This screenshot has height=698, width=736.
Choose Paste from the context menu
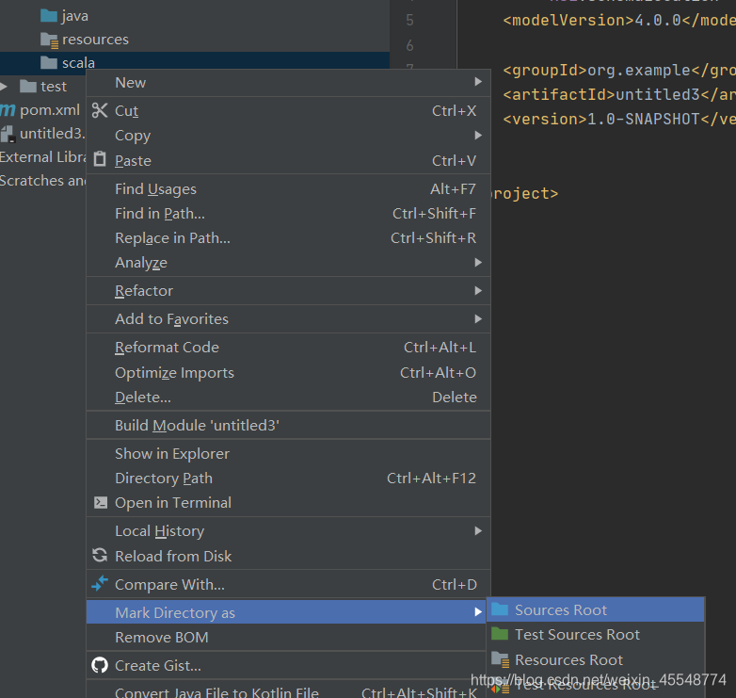pos(288,161)
